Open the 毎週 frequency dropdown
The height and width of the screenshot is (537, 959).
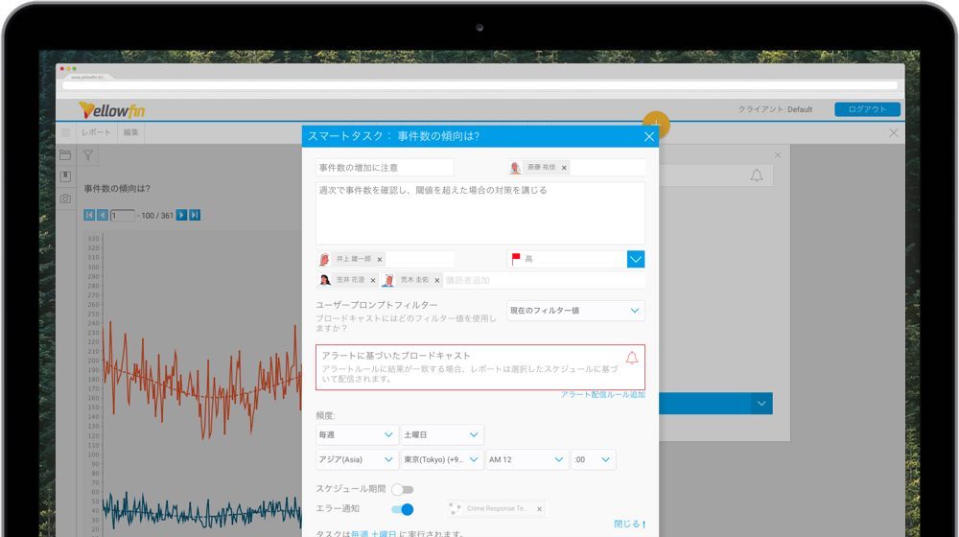pyautogui.click(x=357, y=434)
